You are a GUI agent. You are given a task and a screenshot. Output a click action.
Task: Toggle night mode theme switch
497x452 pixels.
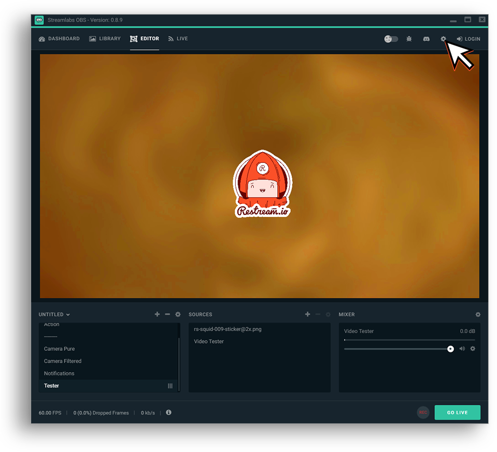391,39
